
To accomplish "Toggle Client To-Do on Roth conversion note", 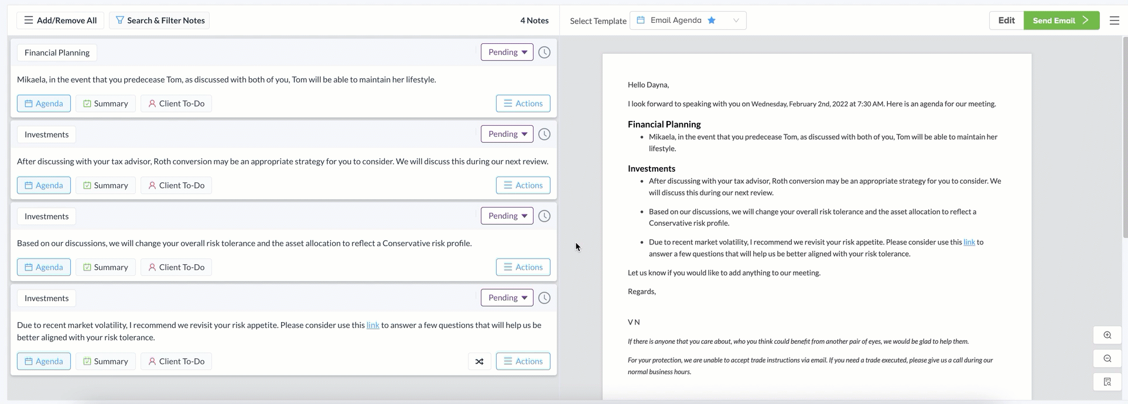I will click(x=176, y=185).
